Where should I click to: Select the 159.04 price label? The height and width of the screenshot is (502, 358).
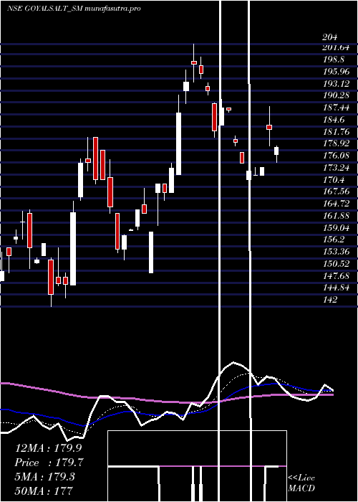click(x=336, y=227)
